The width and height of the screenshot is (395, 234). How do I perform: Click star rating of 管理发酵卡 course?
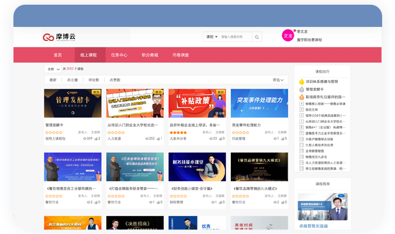click(x=54, y=132)
